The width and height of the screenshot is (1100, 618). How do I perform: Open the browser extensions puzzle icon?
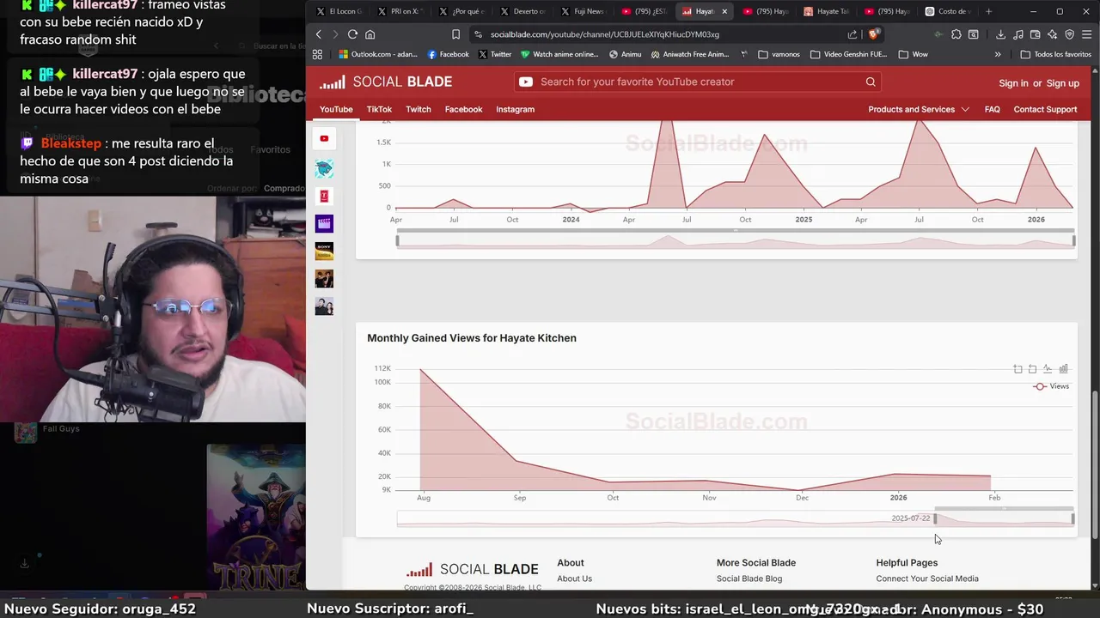click(x=956, y=34)
